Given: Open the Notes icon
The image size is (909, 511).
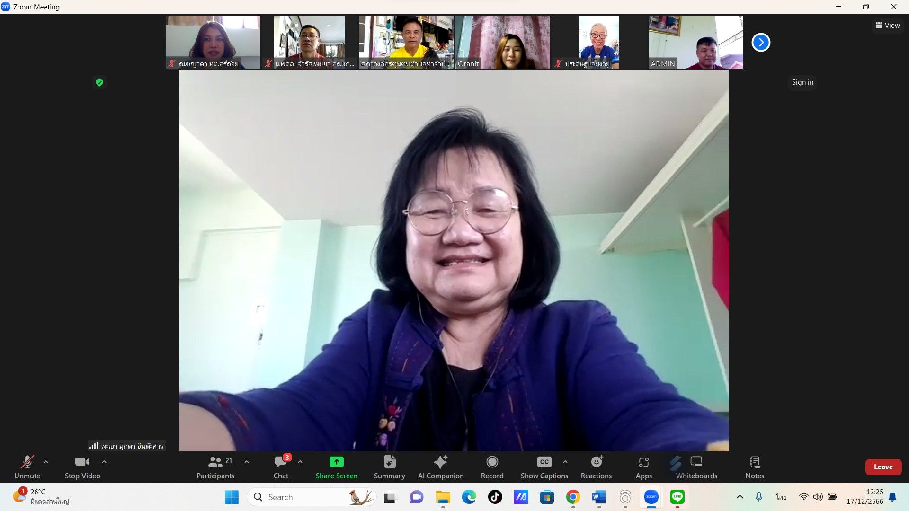Looking at the screenshot, I should point(754,462).
